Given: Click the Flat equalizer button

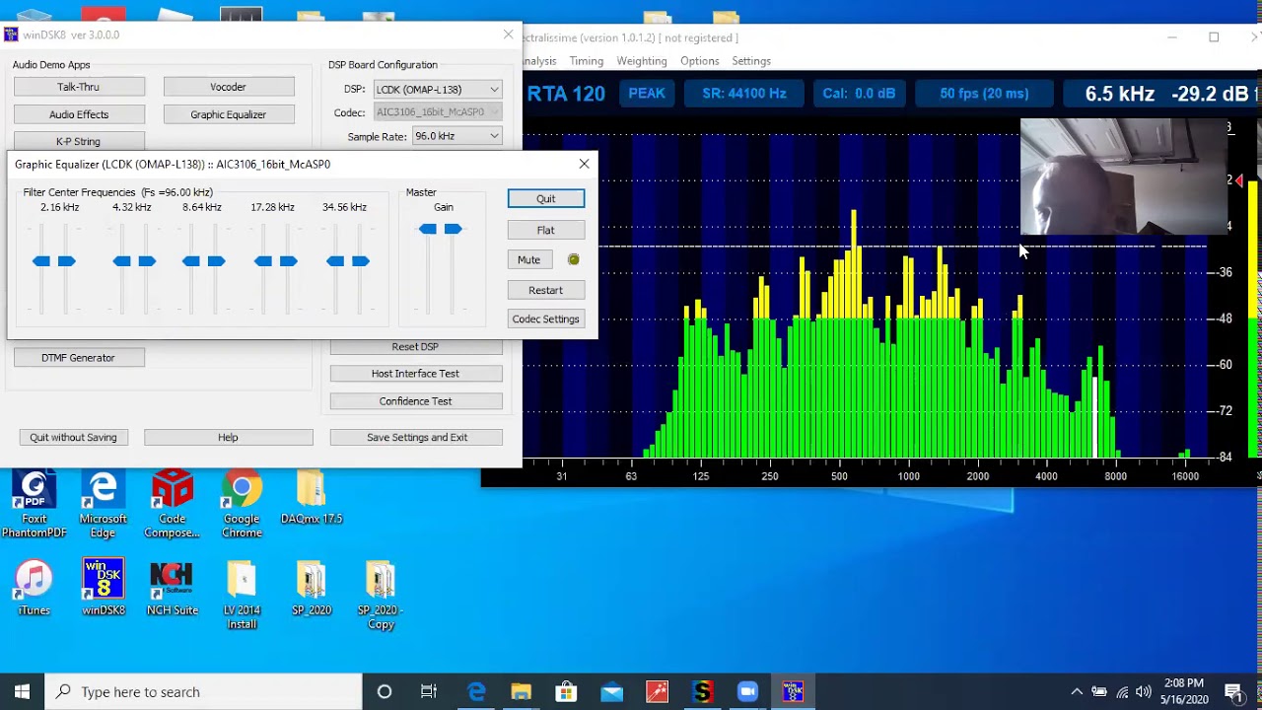Looking at the screenshot, I should [546, 230].
